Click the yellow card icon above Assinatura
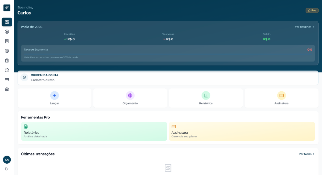Screen dimensions: 322x175 [x=281, y=95]
